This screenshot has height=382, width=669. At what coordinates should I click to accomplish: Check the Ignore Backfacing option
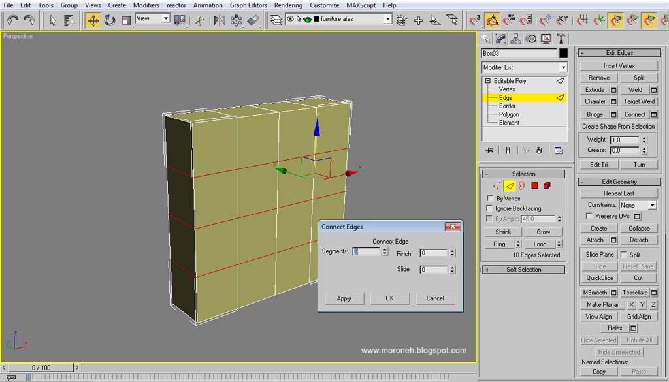pos(491,208)
